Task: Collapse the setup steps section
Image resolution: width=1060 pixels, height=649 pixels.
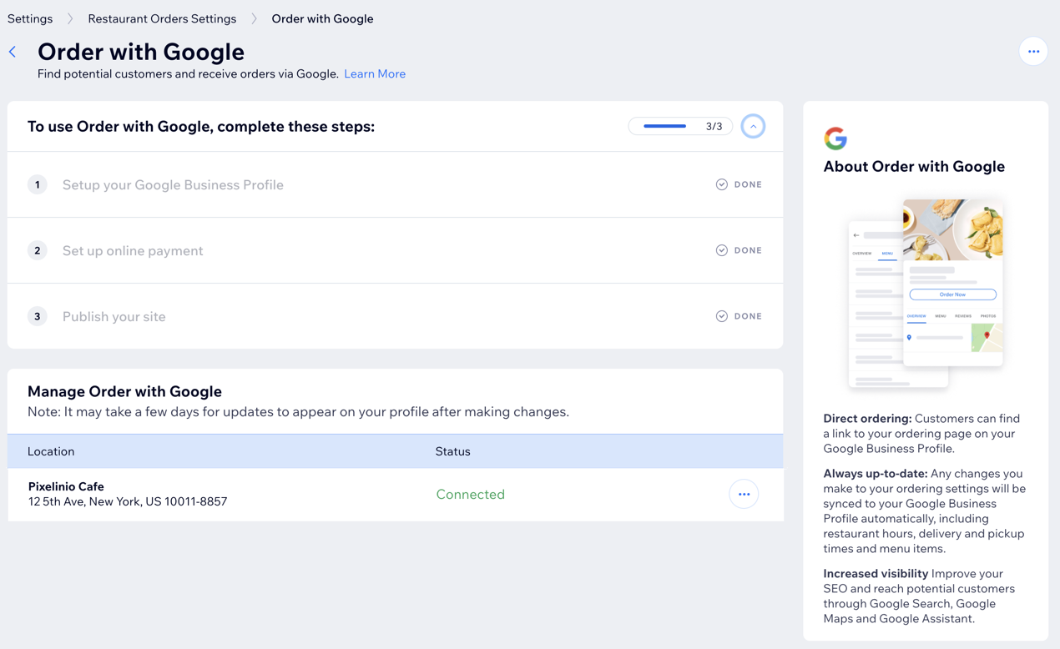Action: point(752,126)
